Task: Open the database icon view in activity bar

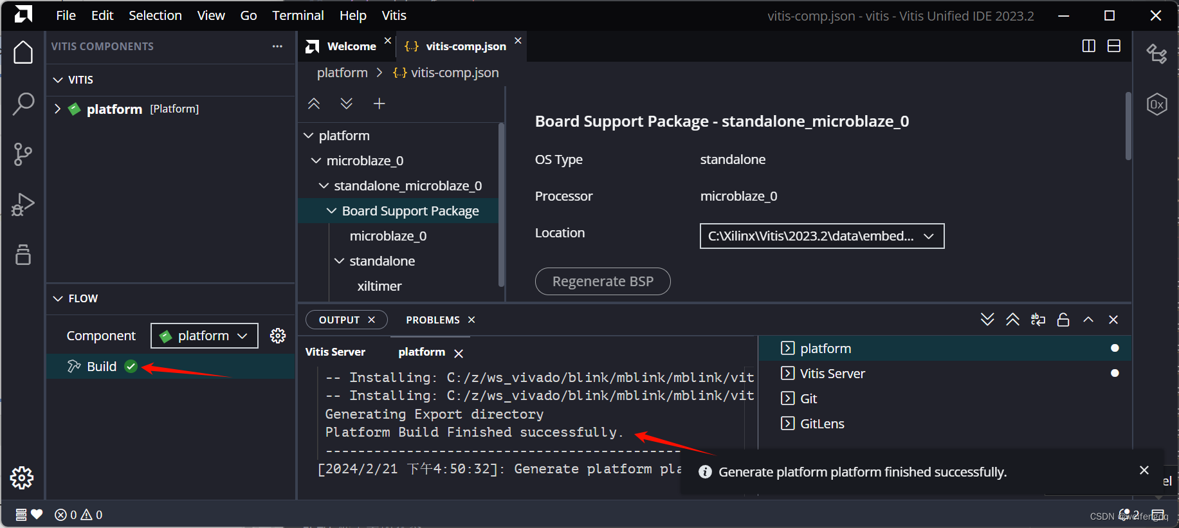Action: point(23,255)
